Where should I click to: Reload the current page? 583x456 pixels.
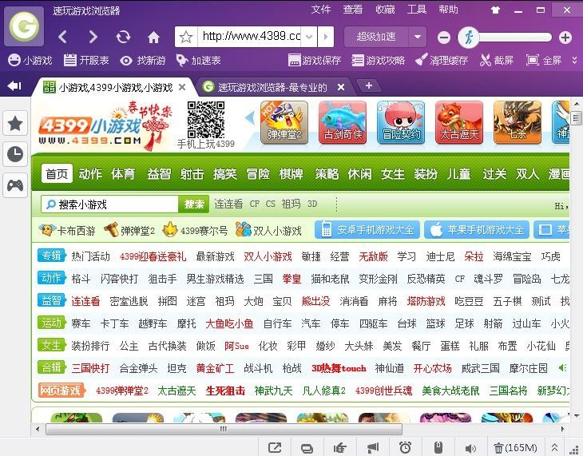tap(123, 37)
